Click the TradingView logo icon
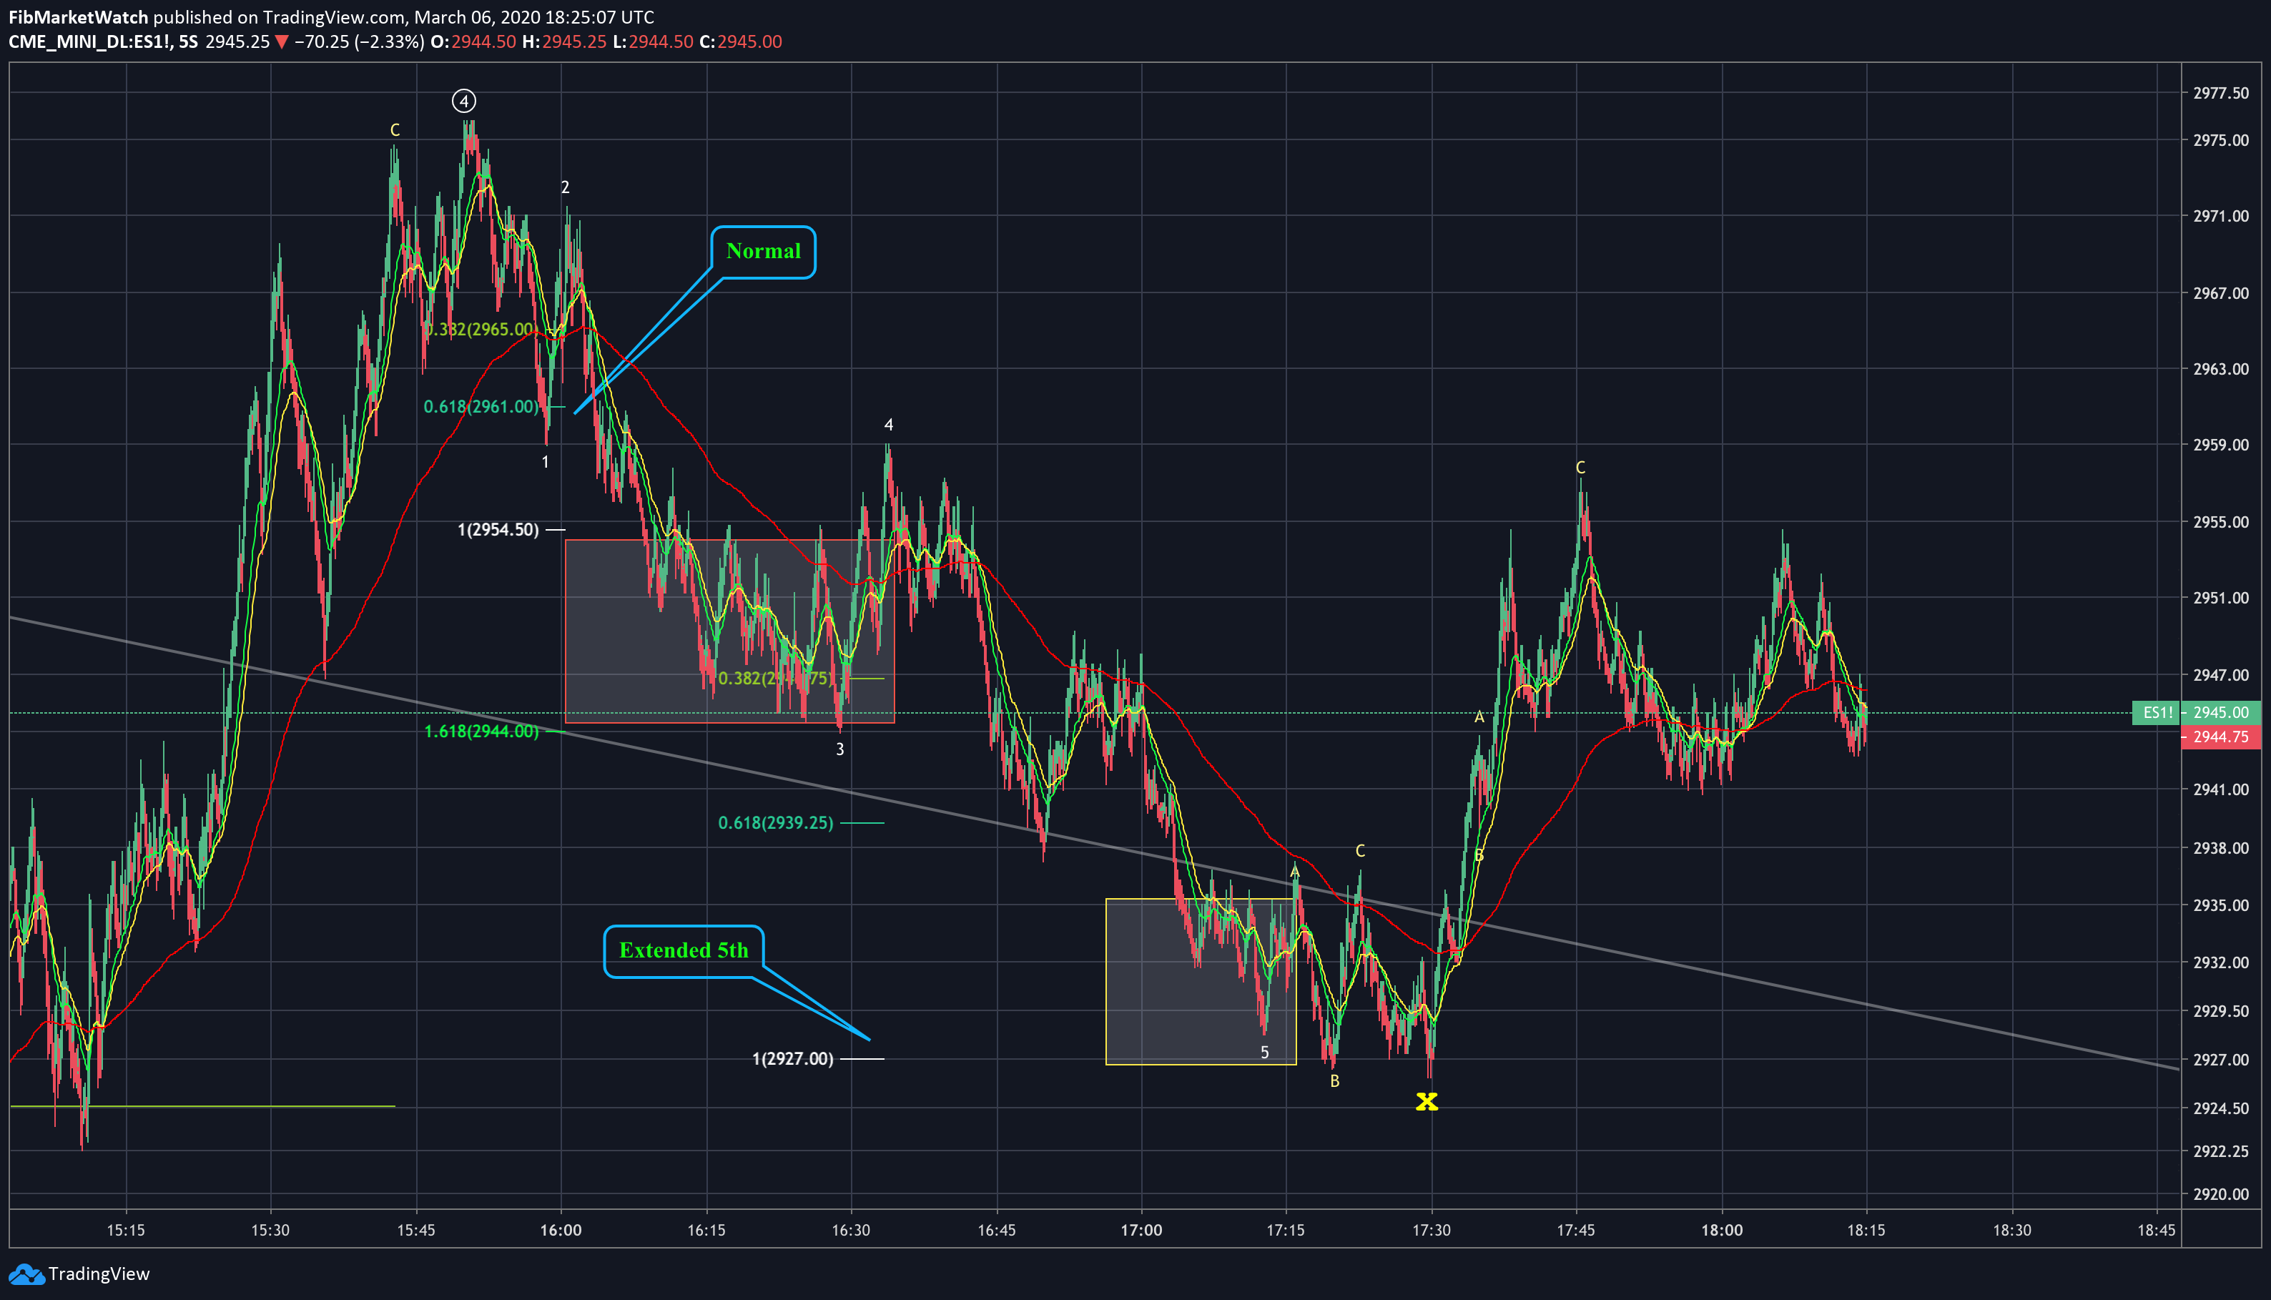The image size is (2271, 1300). (26, 1274)
